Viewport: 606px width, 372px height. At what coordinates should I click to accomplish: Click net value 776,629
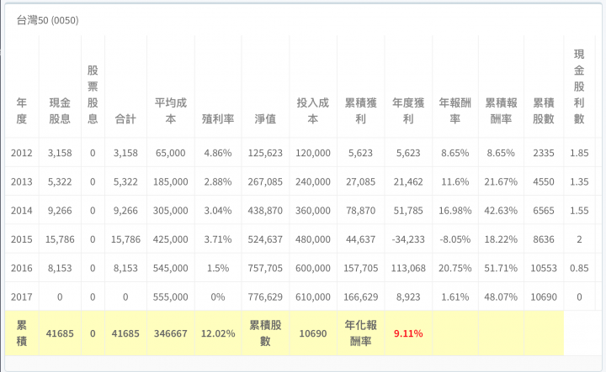(265, 296)
